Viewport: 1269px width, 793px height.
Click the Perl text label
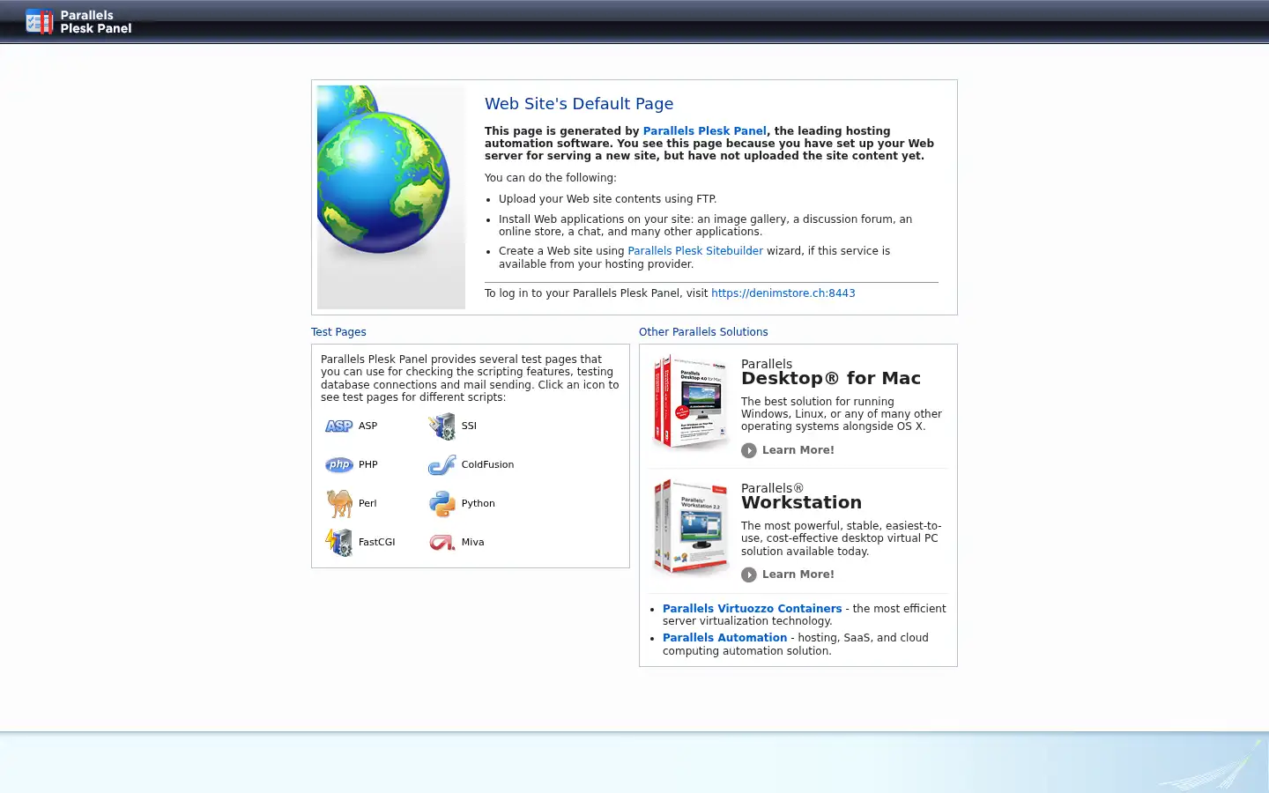[x=367, y=504]
